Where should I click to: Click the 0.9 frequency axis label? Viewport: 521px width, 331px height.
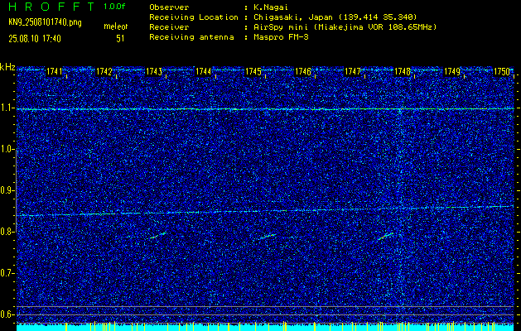(6, 190)
